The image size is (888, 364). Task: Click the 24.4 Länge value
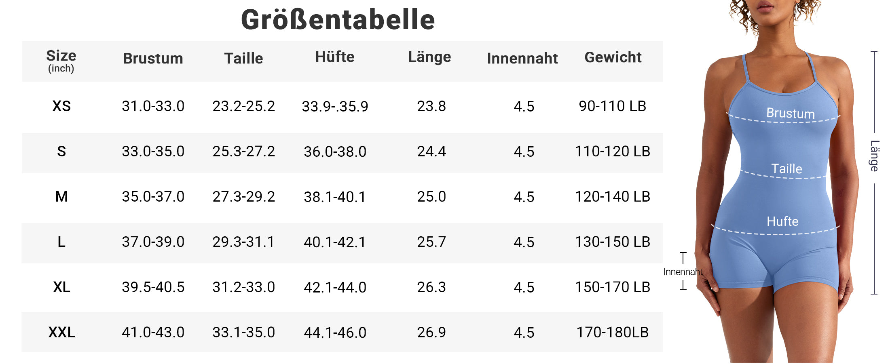coord(431,151)
